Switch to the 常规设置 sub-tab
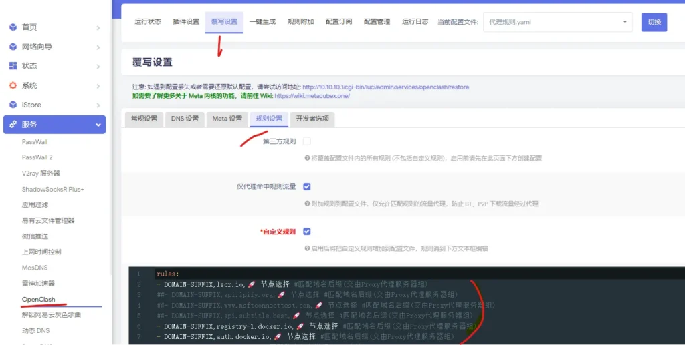This screenshot has height=345, width=685. 144,119
